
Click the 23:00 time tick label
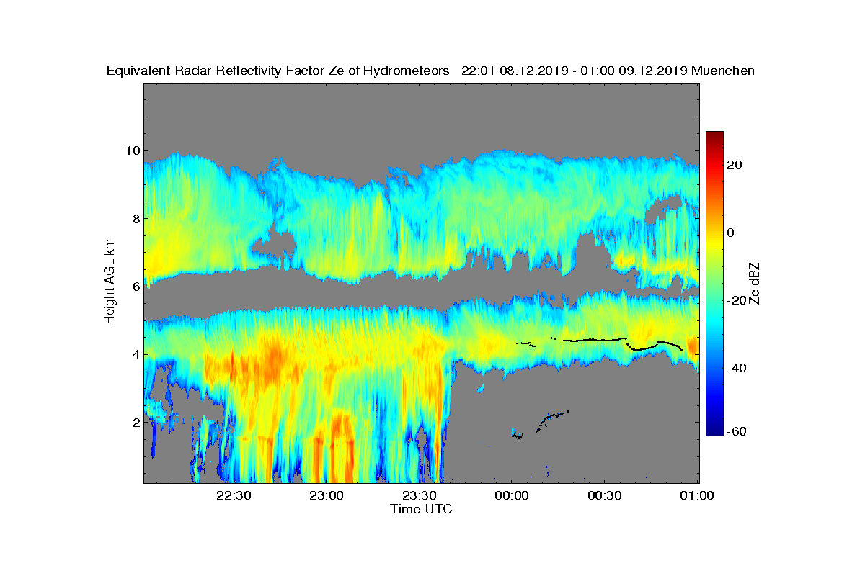click(326, 495)
